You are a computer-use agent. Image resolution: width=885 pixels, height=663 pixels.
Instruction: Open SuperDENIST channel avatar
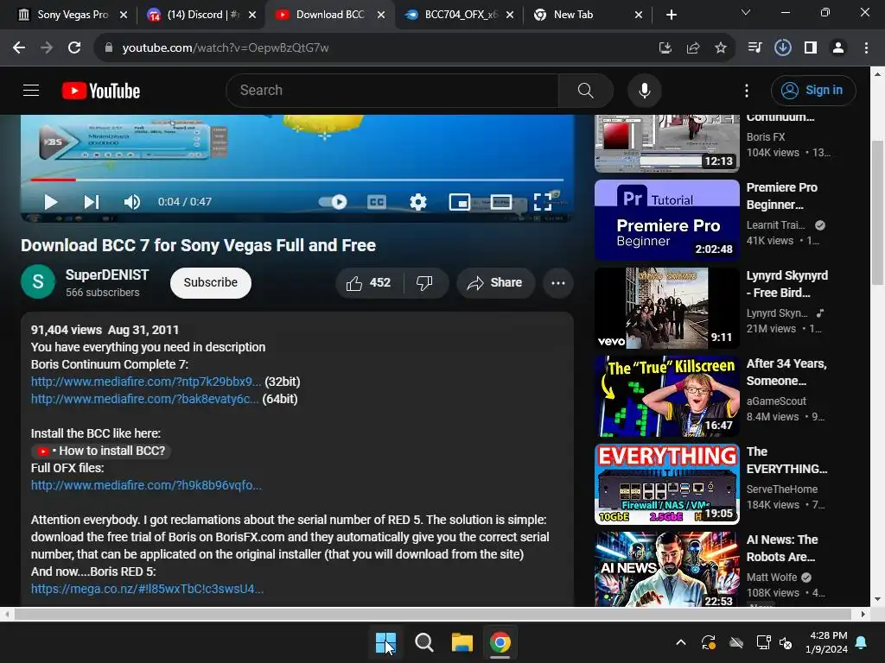tap(38, 281)
